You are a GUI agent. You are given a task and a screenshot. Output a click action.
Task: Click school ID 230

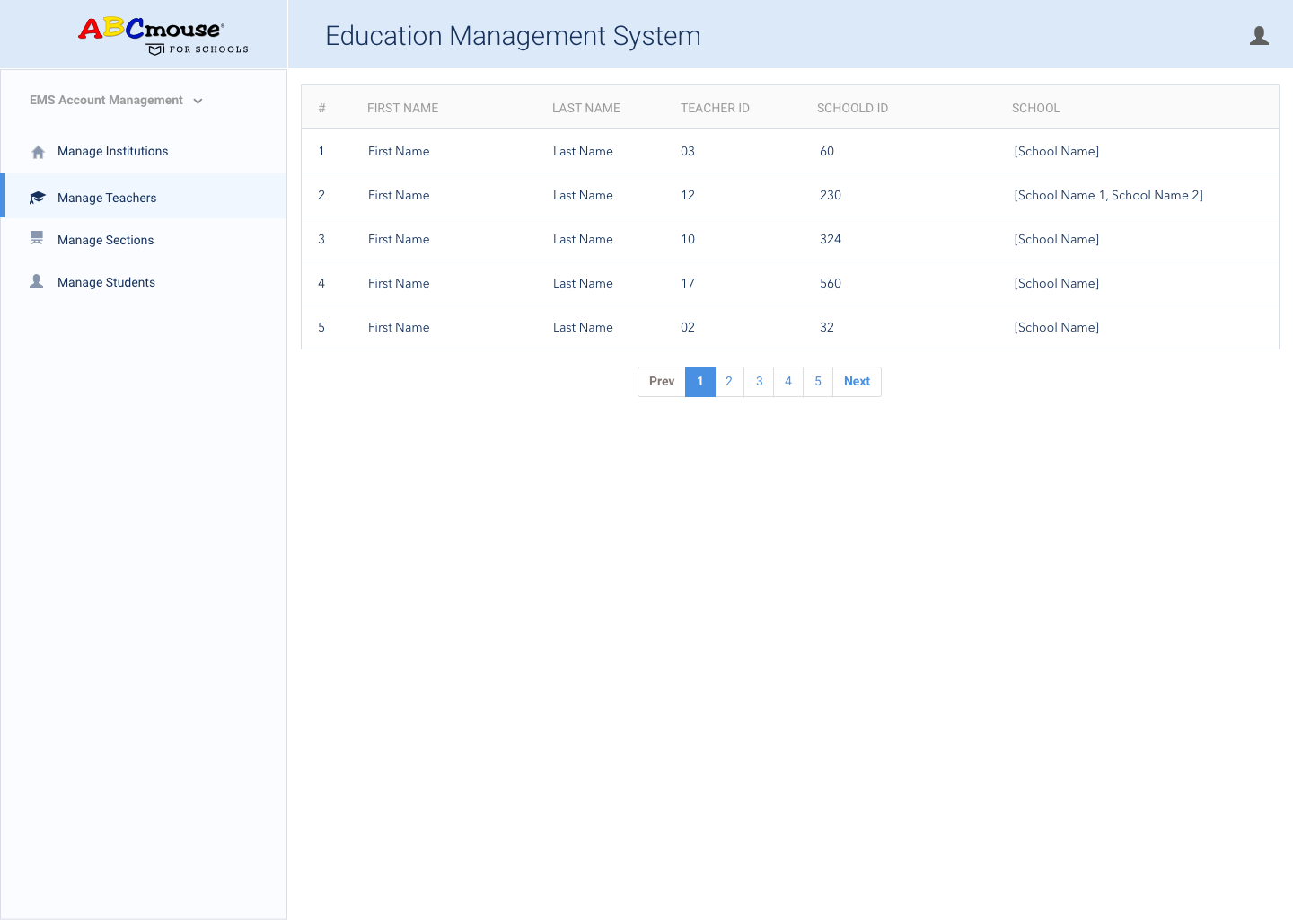pos(831,195)
